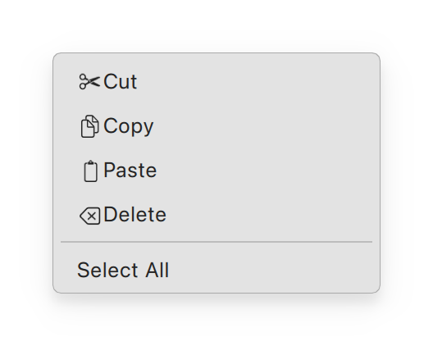Choose Copy from the context menu
The width and height of the screenshot is (433, 346).
[x=216, y=126]
